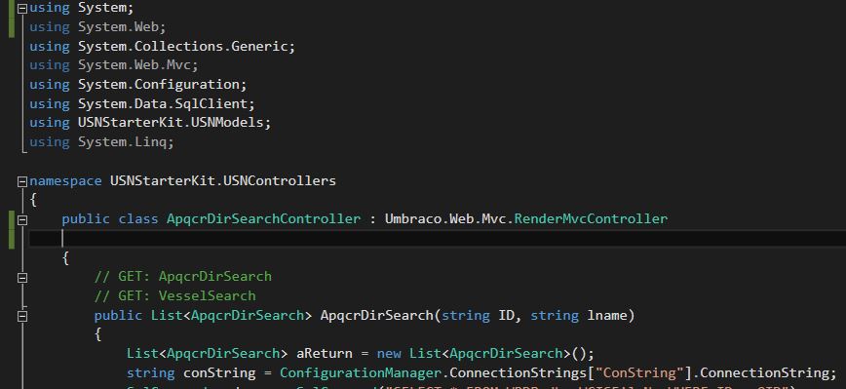This screenshot has height=389, width=846.
Task: Click the lname parameter in method signature
Action: pos(607,315)
